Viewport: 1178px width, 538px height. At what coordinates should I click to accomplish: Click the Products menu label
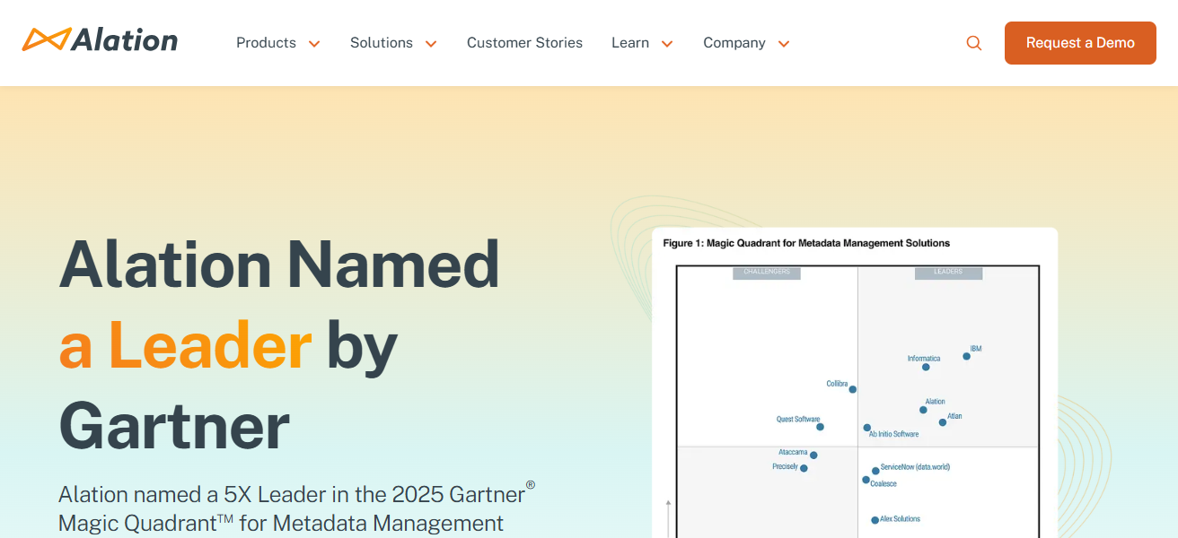click(266, 43)
